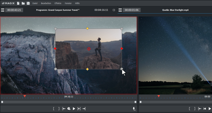Click the program duration 00:04:16:11 text
Image resolution: width=212 pixels, height=113 pixels.
tap(101, 10)
